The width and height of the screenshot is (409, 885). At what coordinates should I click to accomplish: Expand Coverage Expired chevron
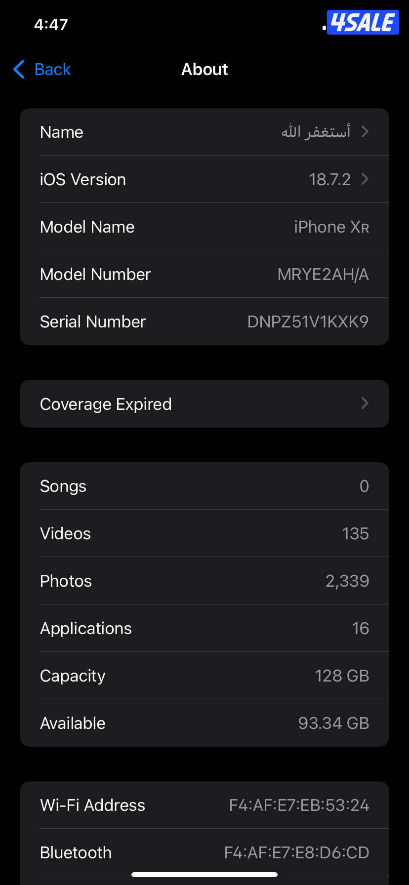pyautogui.click(x=365, y=403)
